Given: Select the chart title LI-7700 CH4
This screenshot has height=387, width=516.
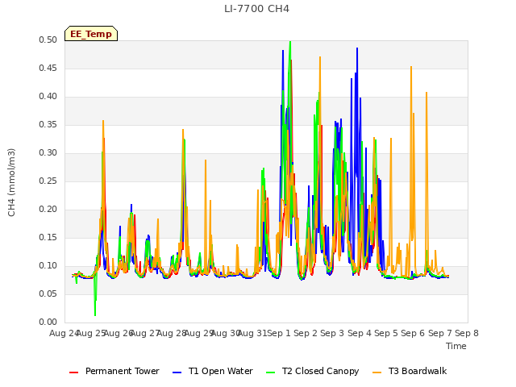Looking at the screenshot, I should [256, 9].
